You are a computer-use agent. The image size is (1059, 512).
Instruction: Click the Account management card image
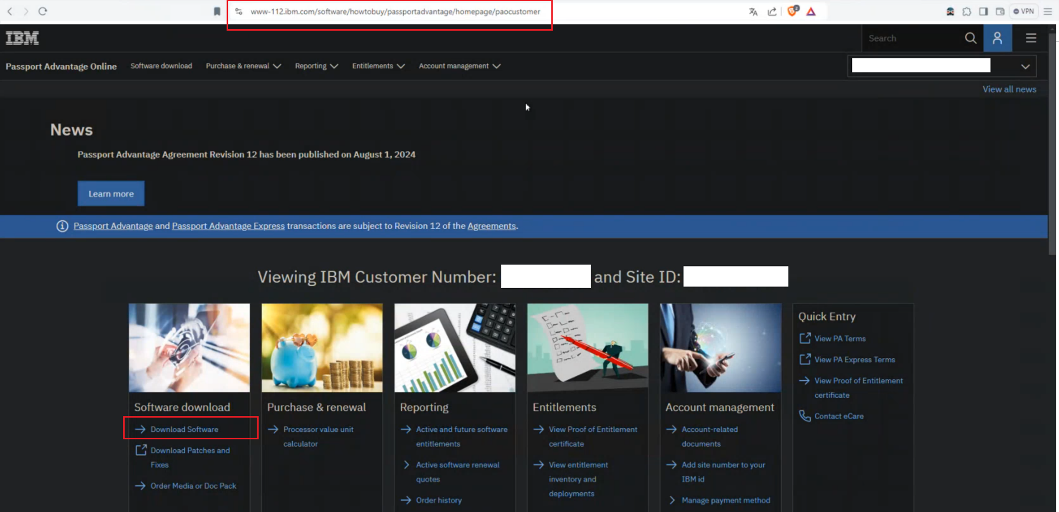[x=720, y=348]
